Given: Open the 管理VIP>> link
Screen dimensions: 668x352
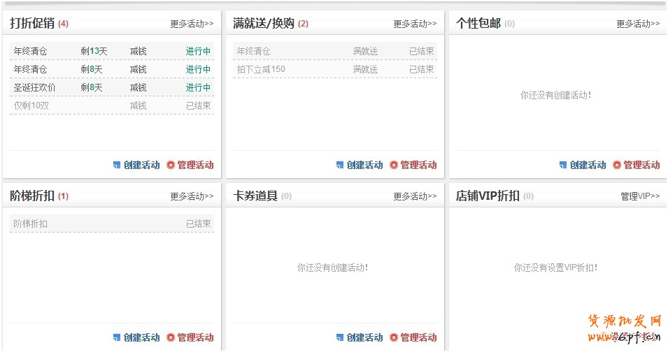Looking at the screenshot, I should pyautogui.click(x=640, y=196).
